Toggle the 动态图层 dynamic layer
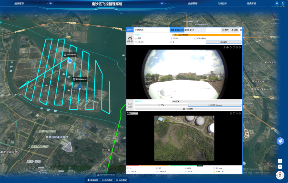Screen dimensions: 288x183 pyautogui.click(x=121, y=180)
